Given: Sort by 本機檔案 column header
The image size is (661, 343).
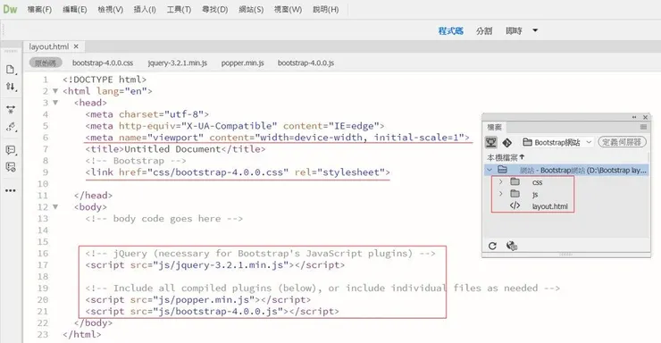Looking at the screenshot, I should (x=506, y=157).
